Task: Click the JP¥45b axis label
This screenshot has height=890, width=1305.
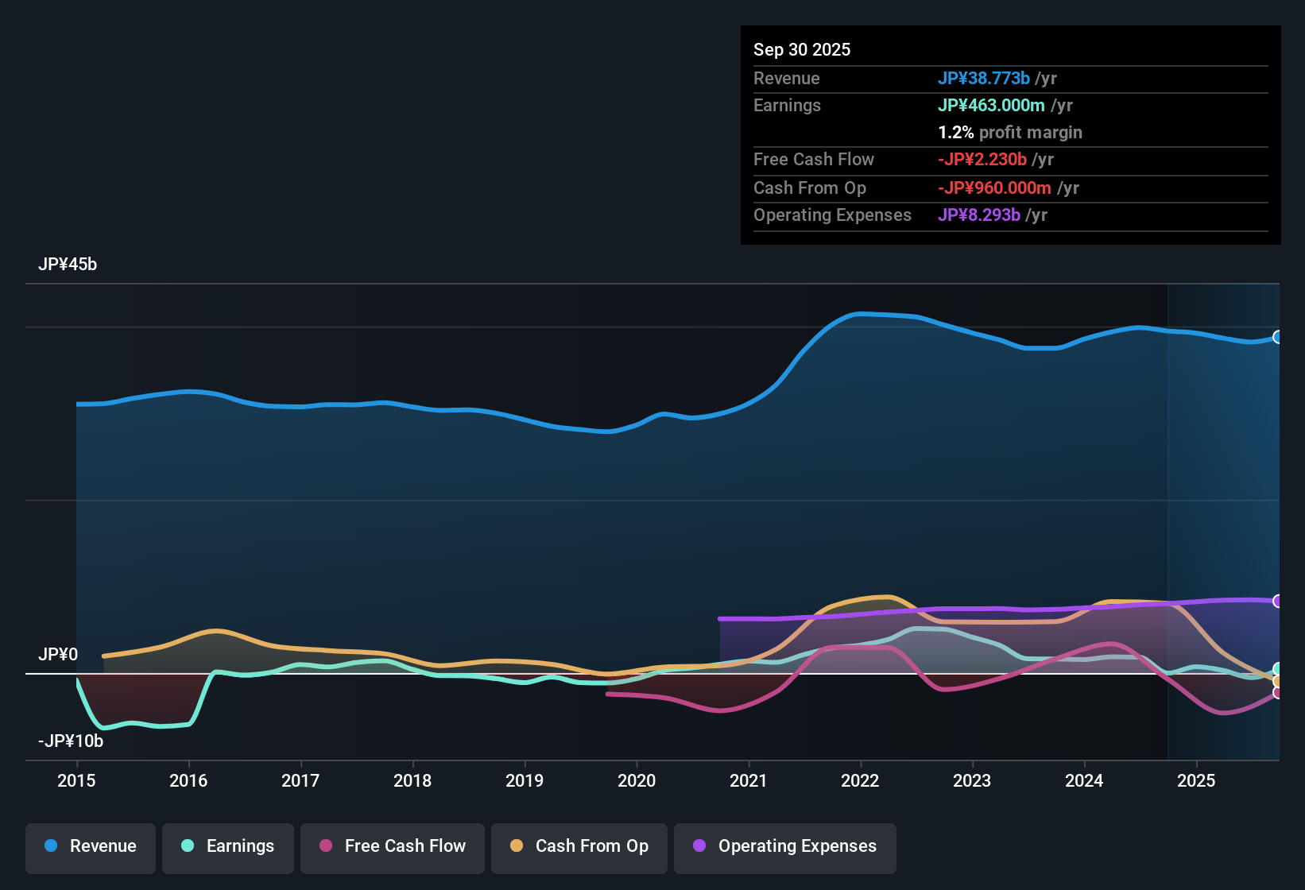Action: tap(68, 265)
